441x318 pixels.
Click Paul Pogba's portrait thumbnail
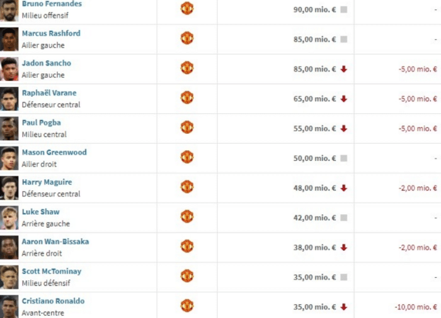[x=9, y=128]
